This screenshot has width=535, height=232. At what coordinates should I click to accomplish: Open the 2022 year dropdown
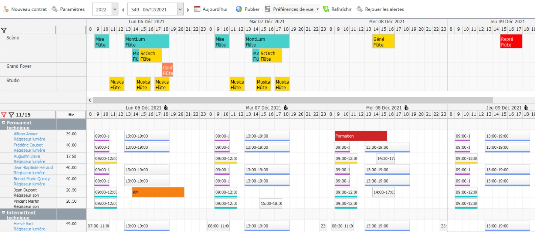[115, 9]
